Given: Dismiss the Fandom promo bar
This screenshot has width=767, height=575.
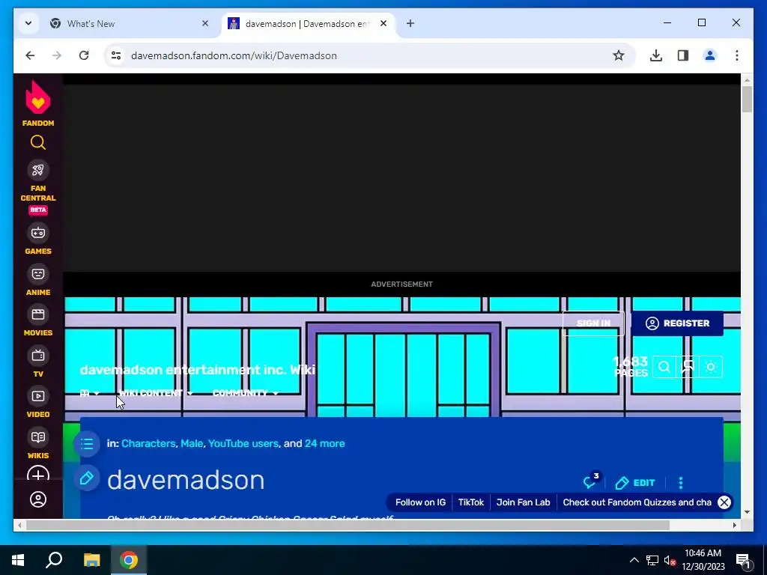Looking at the screenshot, I should [724, 502].
